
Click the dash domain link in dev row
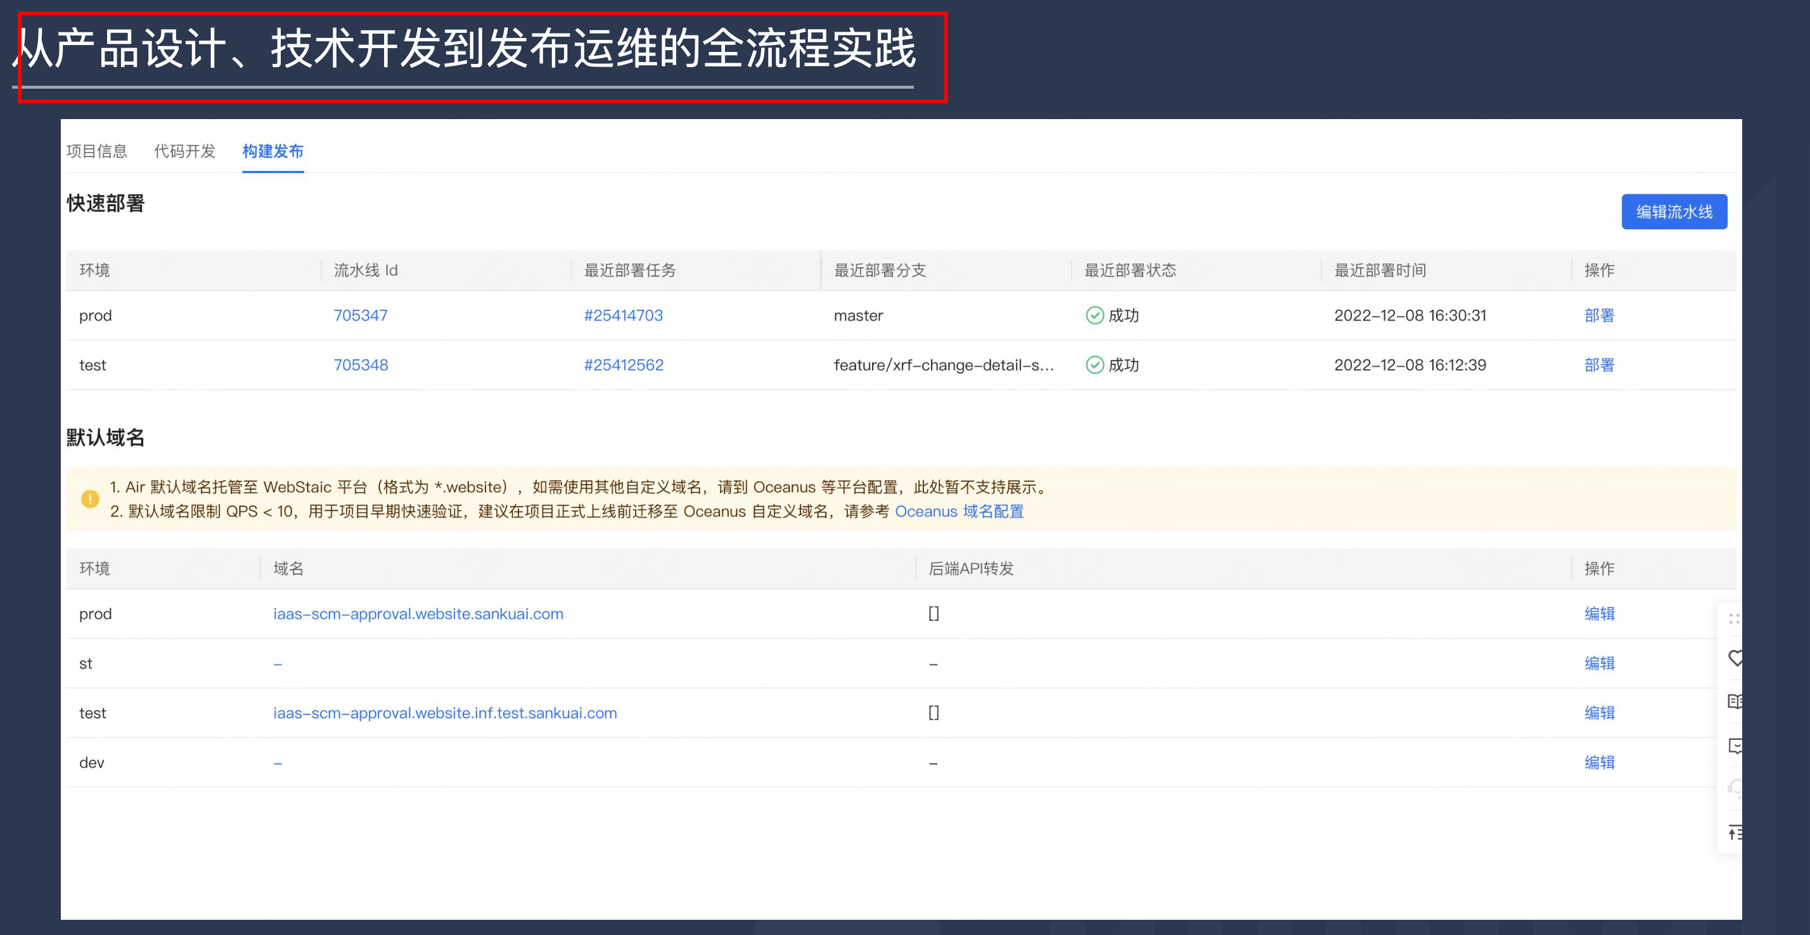point(278,763)
